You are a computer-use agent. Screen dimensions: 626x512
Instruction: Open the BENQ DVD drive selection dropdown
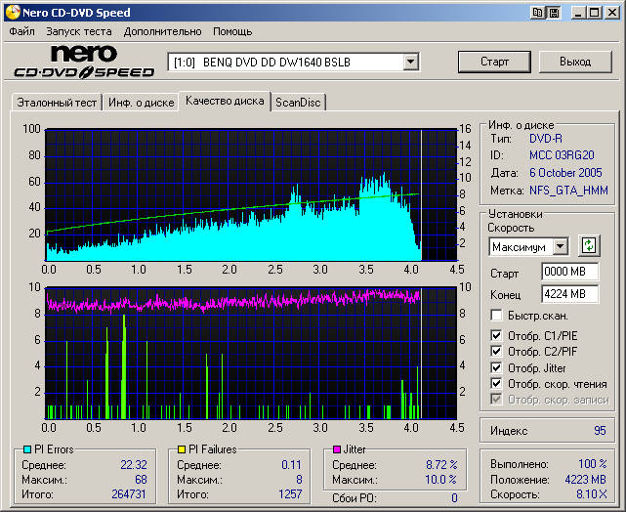[x=411, y=63]
